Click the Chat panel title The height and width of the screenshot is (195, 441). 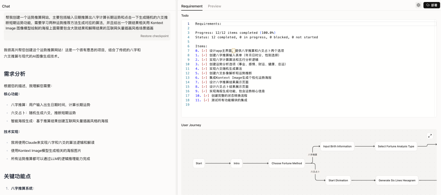pos(6,6)
